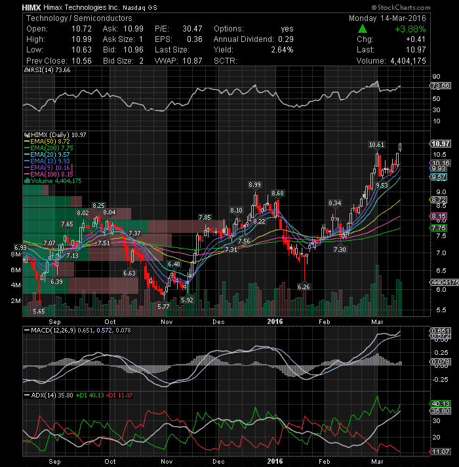The width and height of the screenshot is (459, 467).
Task: Click the HIMX ticker symbol title
Action: tap(31, 7)
